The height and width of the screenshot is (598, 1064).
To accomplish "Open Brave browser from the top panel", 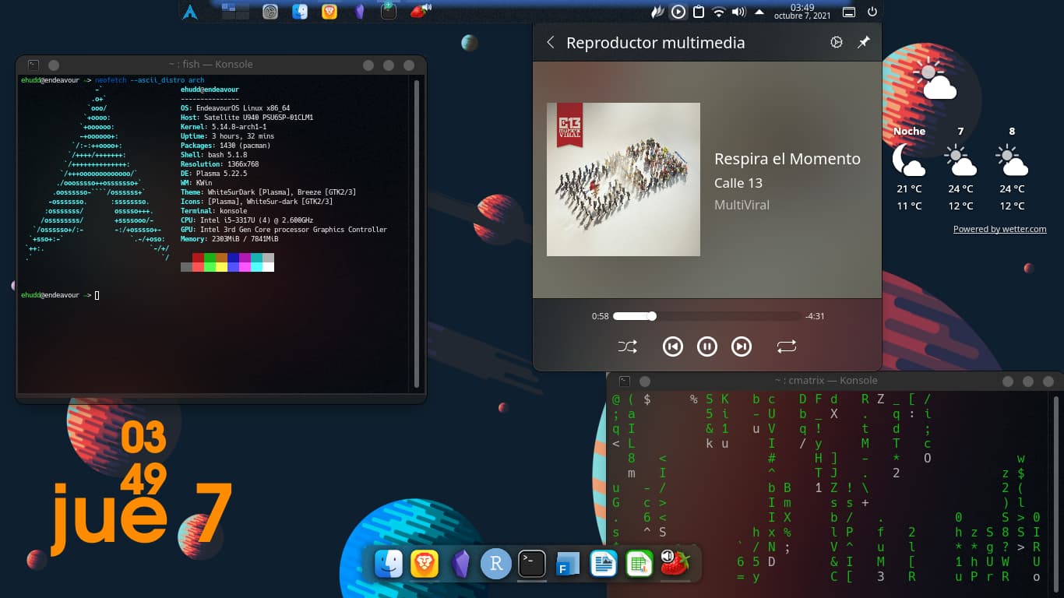I will coord(329,12).
